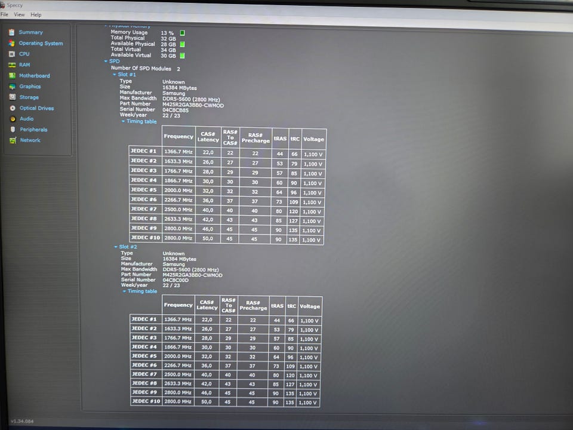Open the Summary section icon

(12, 32)
